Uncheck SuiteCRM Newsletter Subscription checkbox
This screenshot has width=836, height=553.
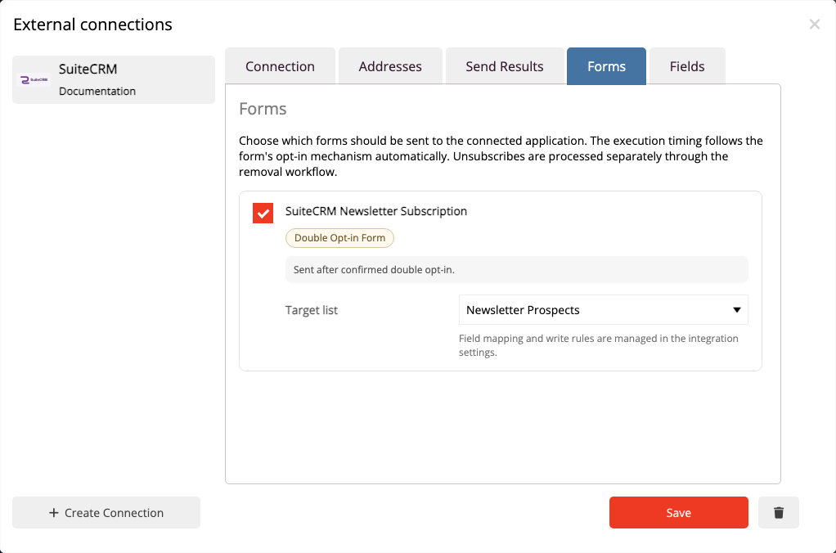pyautogui.click(x=263, y=213)
